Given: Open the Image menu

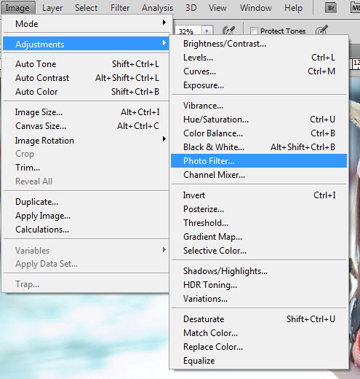Looking at the screenshot, I should (18, 8).
